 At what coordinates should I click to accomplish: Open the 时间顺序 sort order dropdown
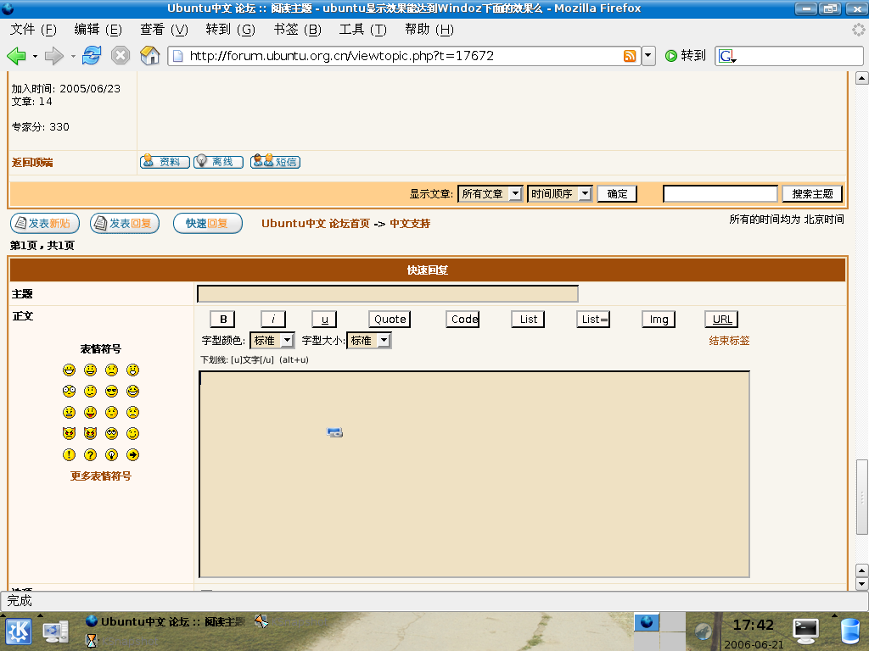(x=560, y=194)
